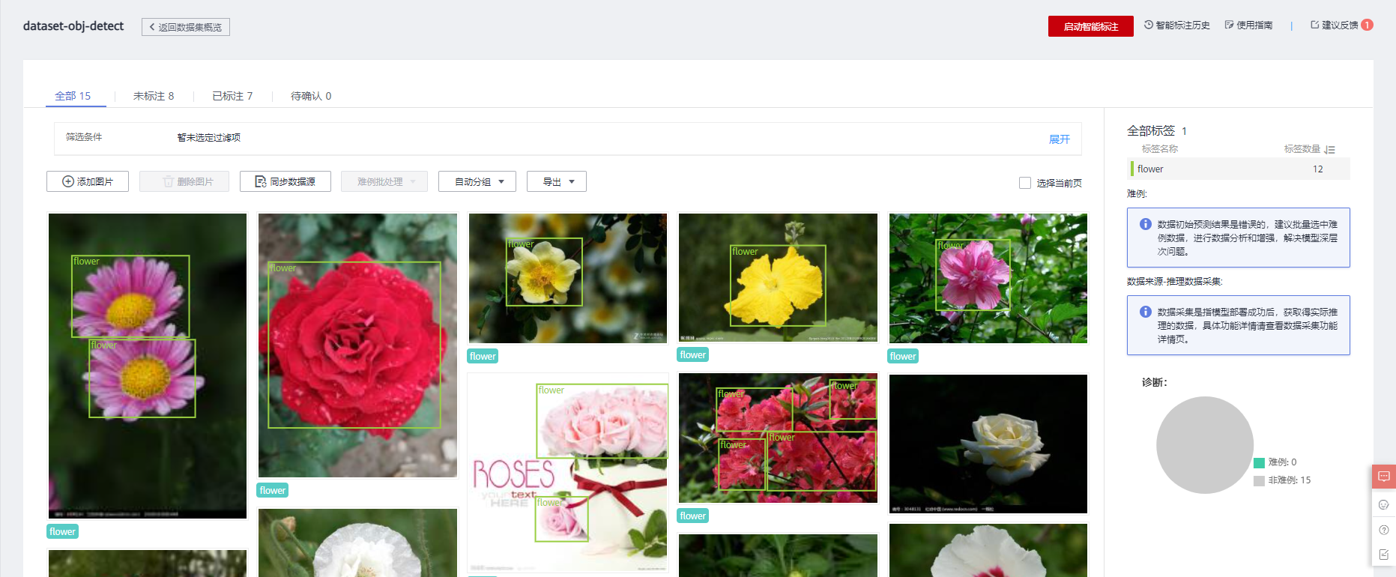Open the usage guide icon
Screen dimensions: 1396x577
[1230, 25]
